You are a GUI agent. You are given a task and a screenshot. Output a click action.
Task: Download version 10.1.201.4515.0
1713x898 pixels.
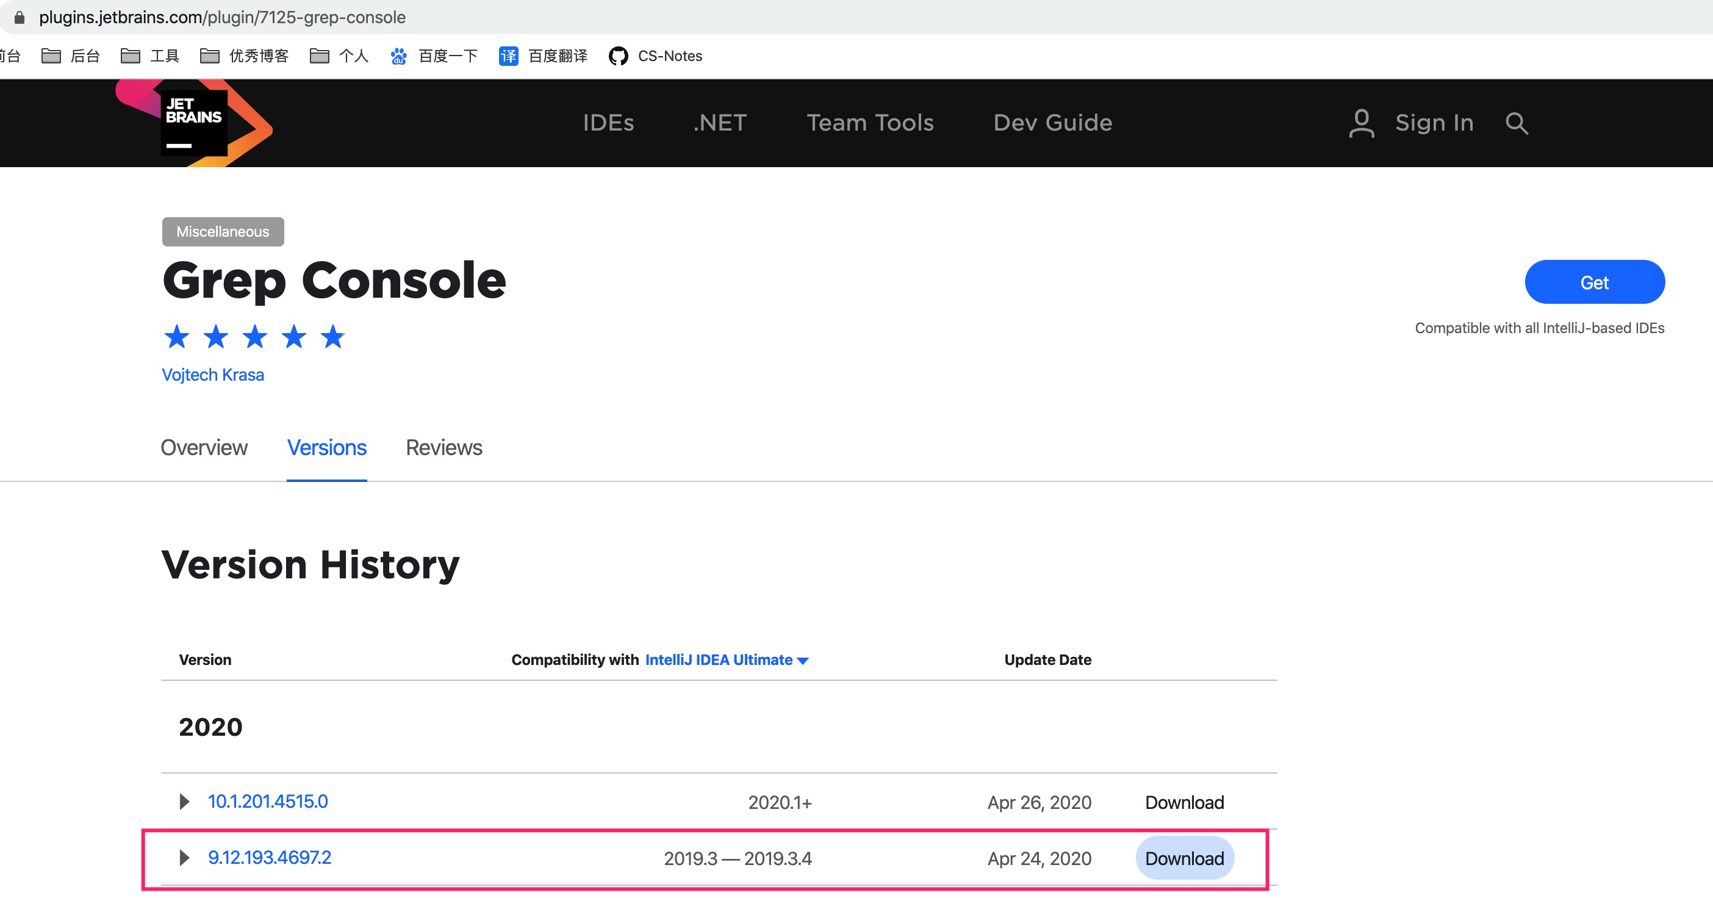(x=1184, y=803)
